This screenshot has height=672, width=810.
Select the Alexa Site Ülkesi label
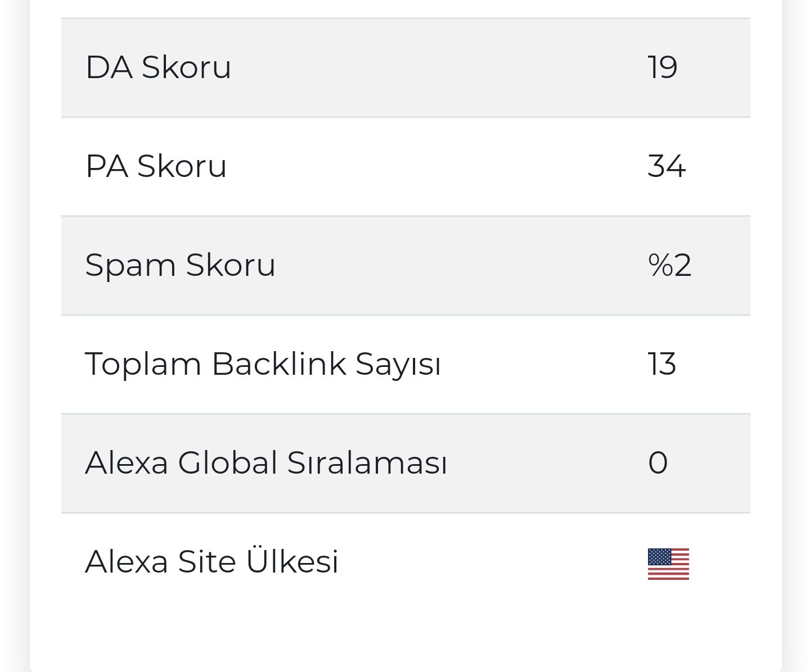tap(212, 561)
